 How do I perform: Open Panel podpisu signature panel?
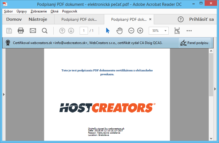(195, 43)
